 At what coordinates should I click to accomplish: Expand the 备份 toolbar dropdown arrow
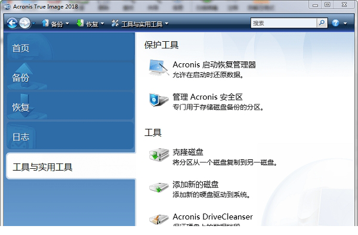coord(67,23)
